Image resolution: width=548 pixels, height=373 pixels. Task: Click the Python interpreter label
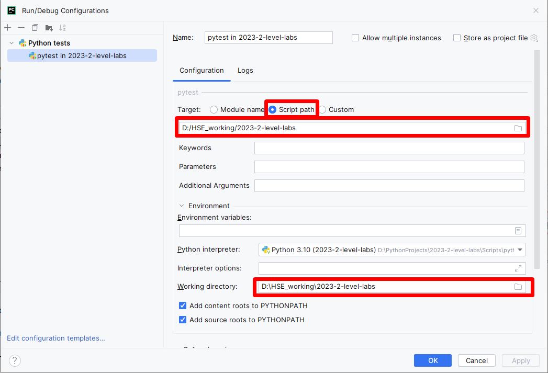click(209, 250)
